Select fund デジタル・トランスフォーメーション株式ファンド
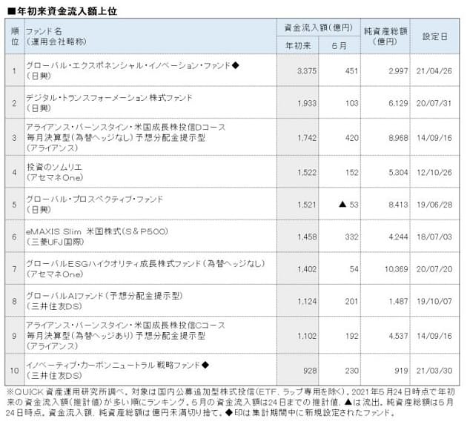Screen dimensions: 467x433 coord(109,97)
